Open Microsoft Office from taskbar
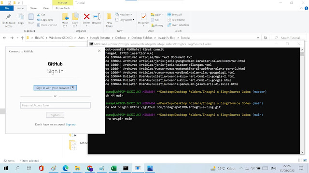Viewport: 309px width, 173px height. (x=41, y=168)
